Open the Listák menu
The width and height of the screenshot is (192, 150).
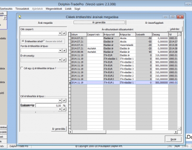coord(68,9)
